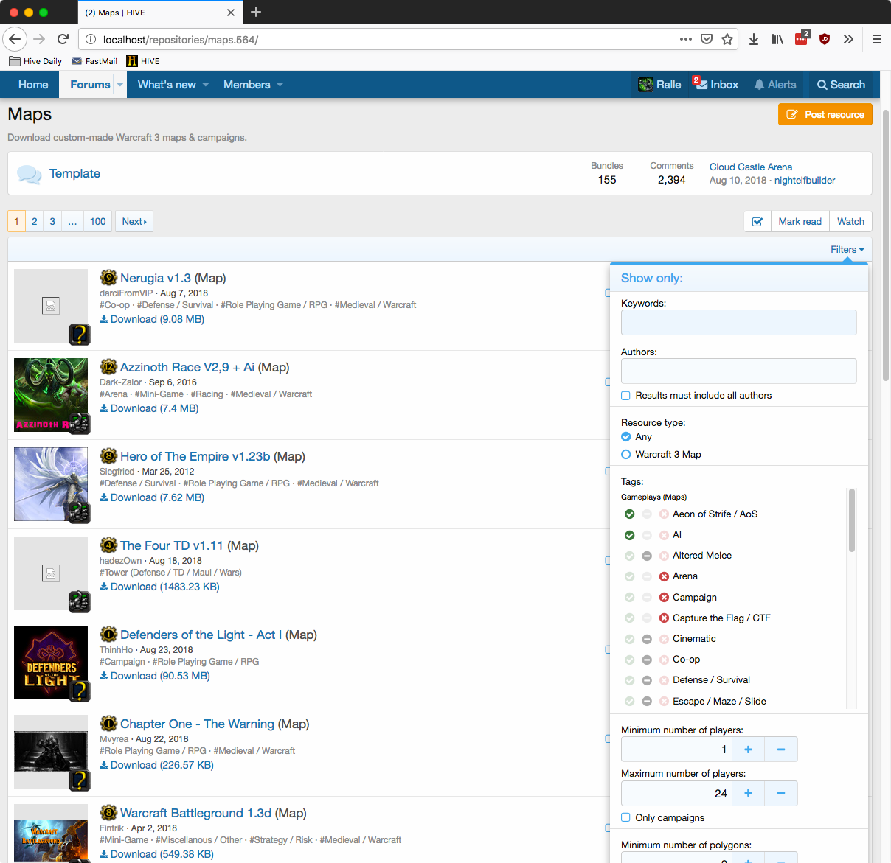Click the Minimum number of players field
The width and height of the screenshot is (891, 863).
676,750
